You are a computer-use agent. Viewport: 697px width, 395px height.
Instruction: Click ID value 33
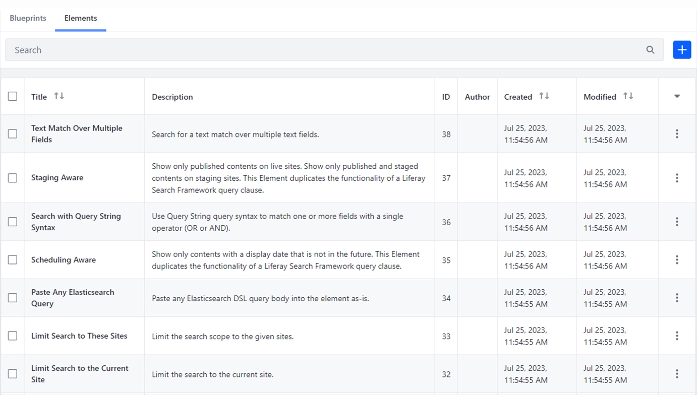446,336
